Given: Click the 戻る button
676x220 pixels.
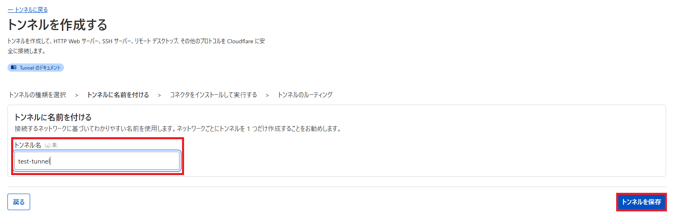Looking at the screenshot, I should point(19,202).
